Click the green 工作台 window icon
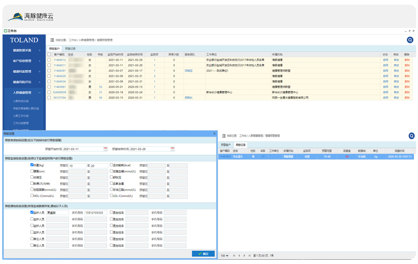Screen dimensions: 418x264 point(5,31)
